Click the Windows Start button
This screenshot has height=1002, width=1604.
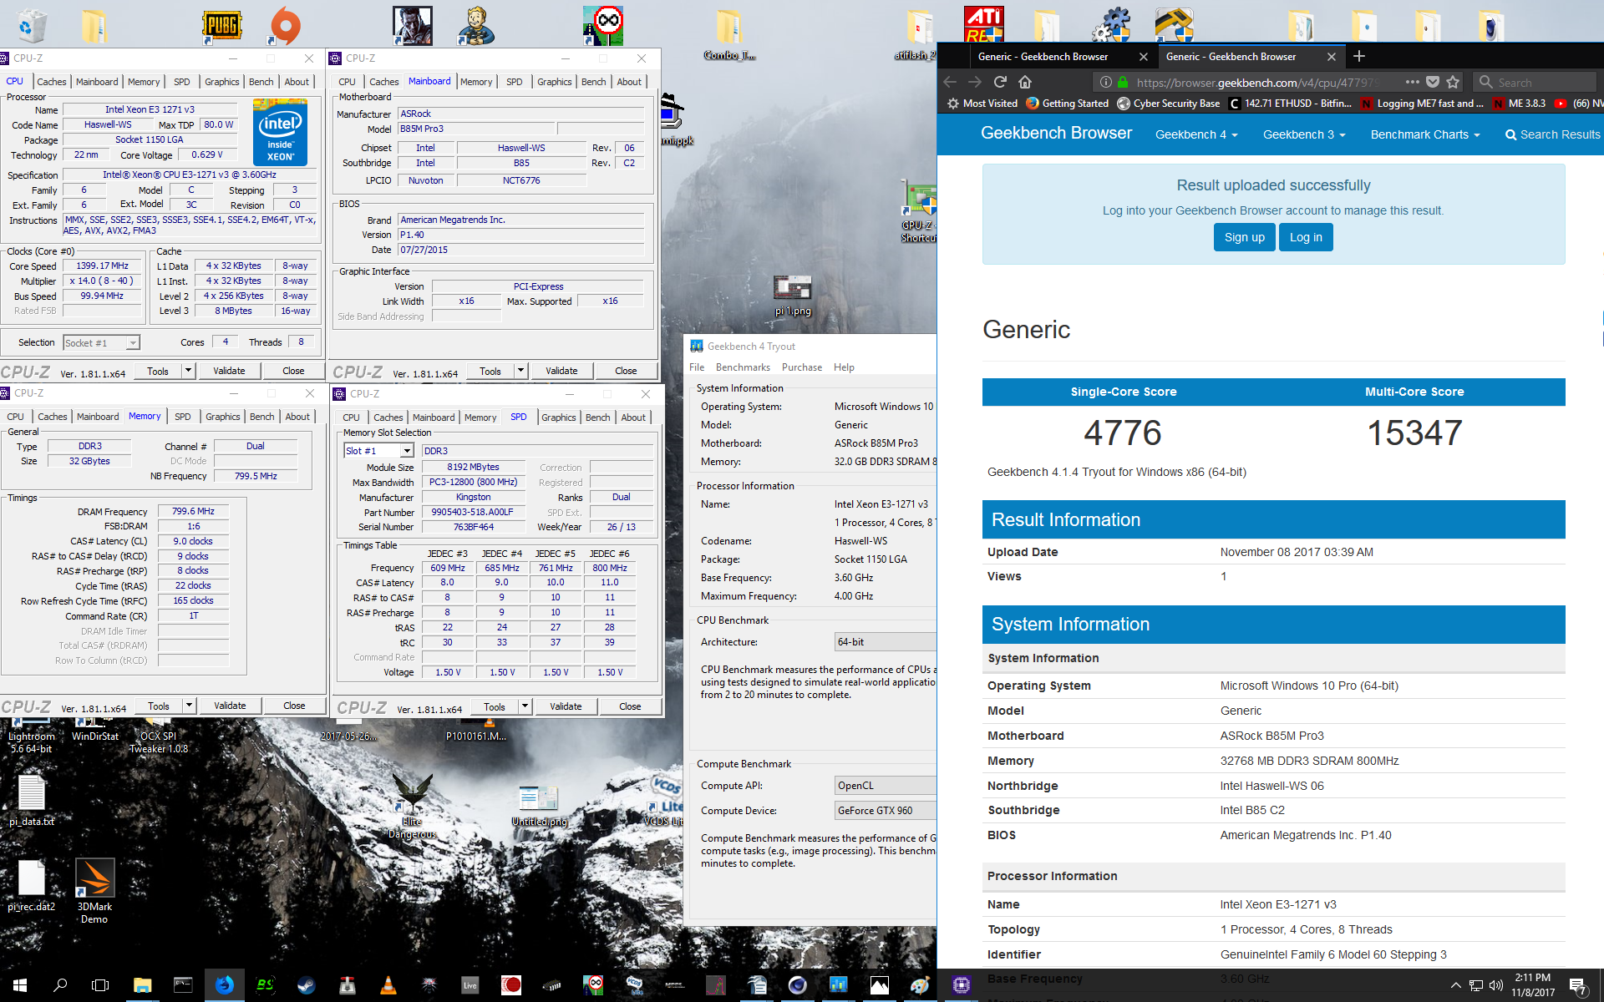20,985
